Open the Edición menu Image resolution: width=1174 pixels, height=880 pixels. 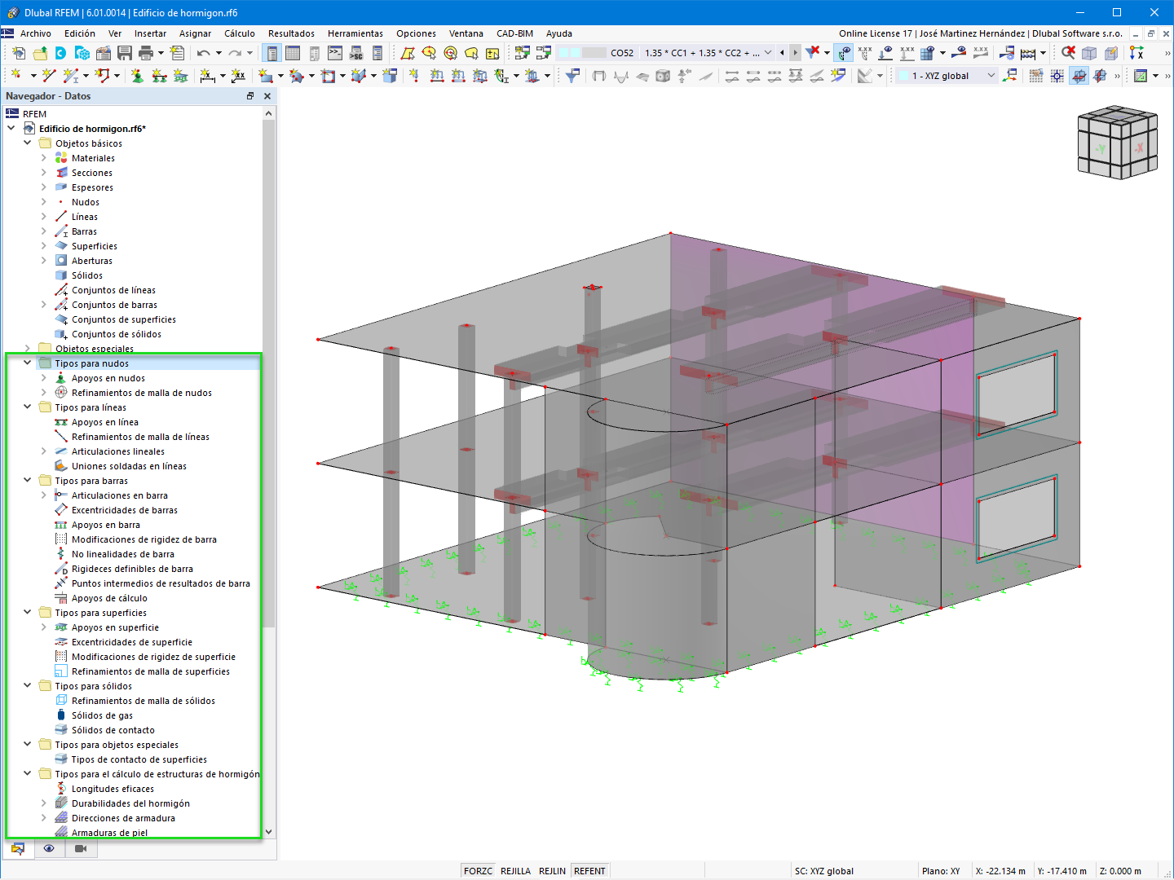[x=80, y=33]
